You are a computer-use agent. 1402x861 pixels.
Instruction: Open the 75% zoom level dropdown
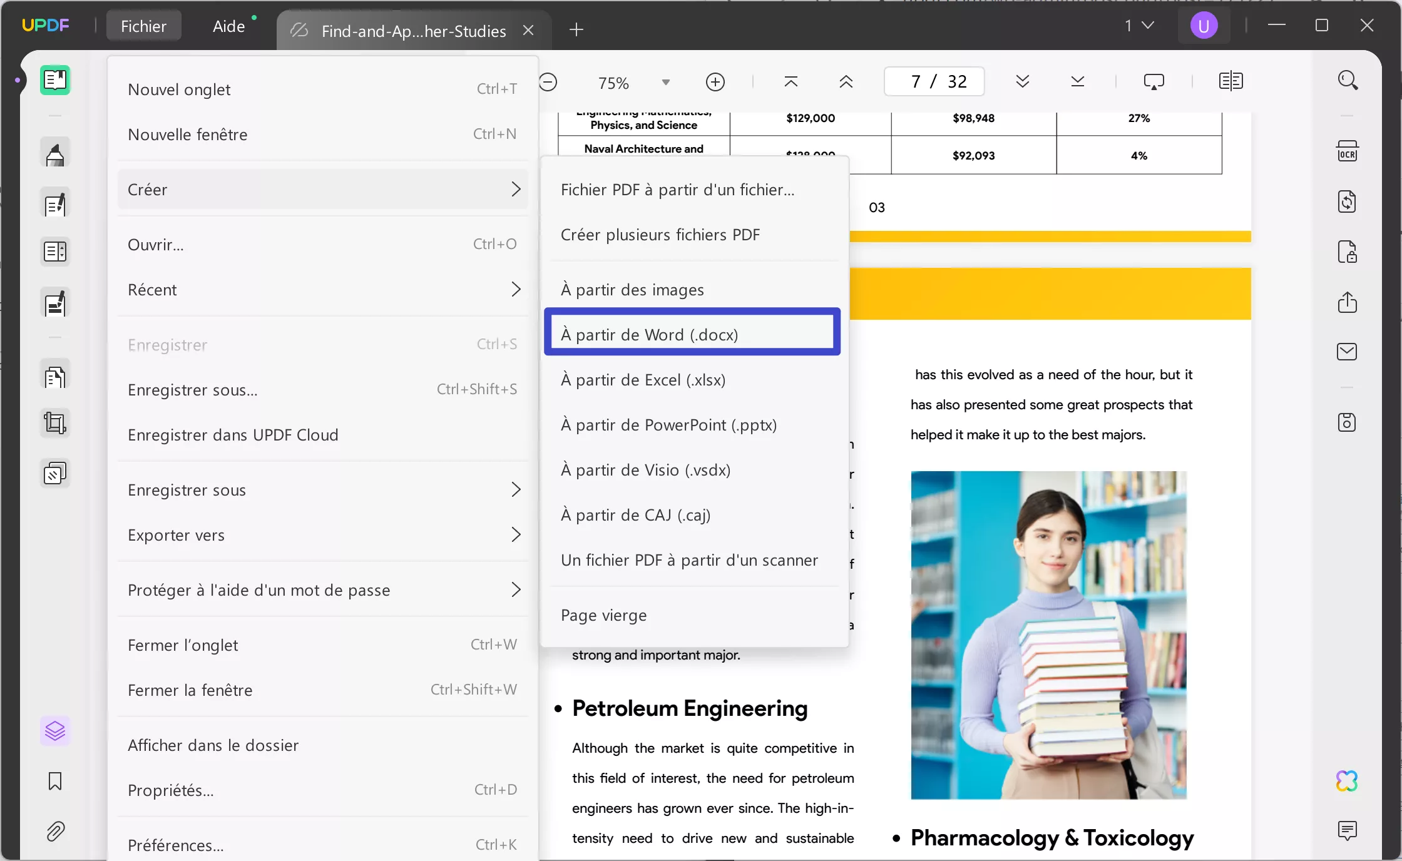click(x=666, y=83)
